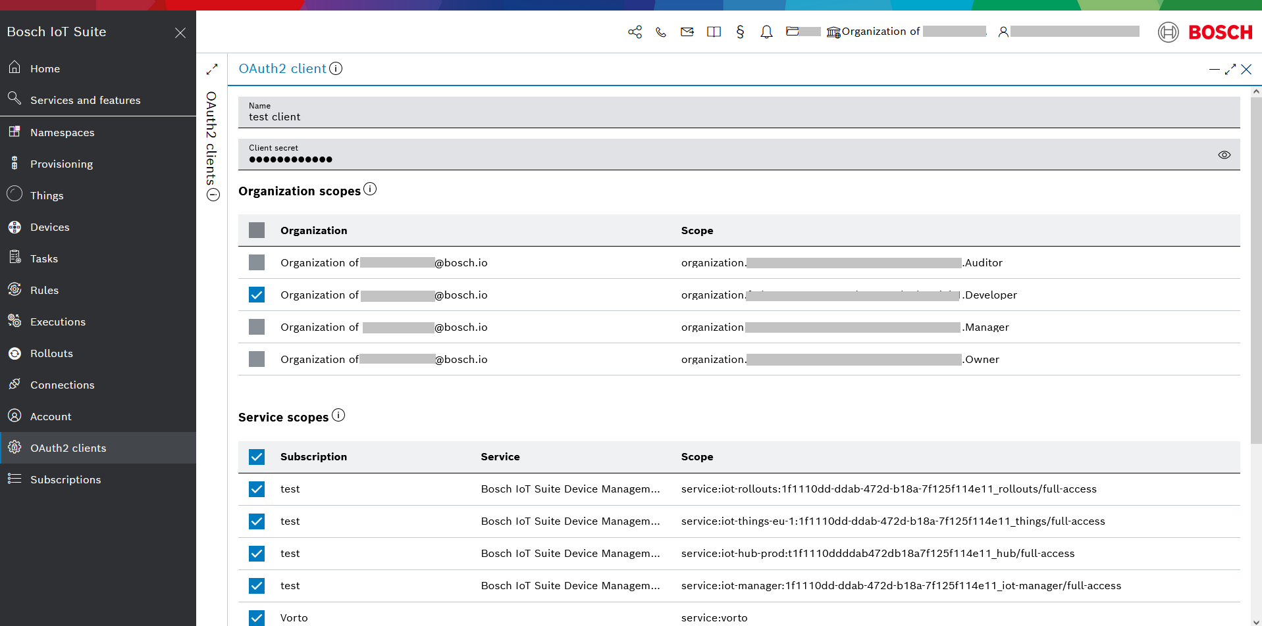Click the legal paragraph sign icon
The height and width of the screenshot is (626, 1262).
(x=740, y=32)
